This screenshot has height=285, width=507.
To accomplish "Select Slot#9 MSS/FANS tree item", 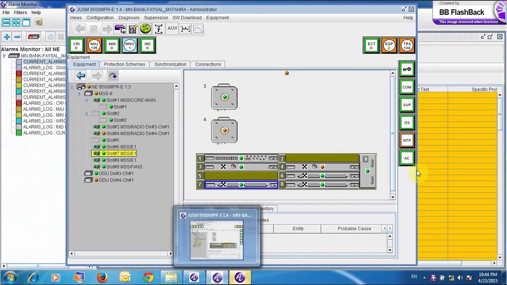I will tap(124, 167).
